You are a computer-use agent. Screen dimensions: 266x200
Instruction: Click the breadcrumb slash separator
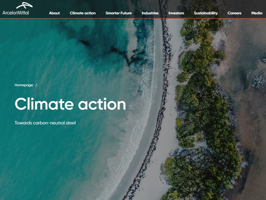(x=36, y=85)
